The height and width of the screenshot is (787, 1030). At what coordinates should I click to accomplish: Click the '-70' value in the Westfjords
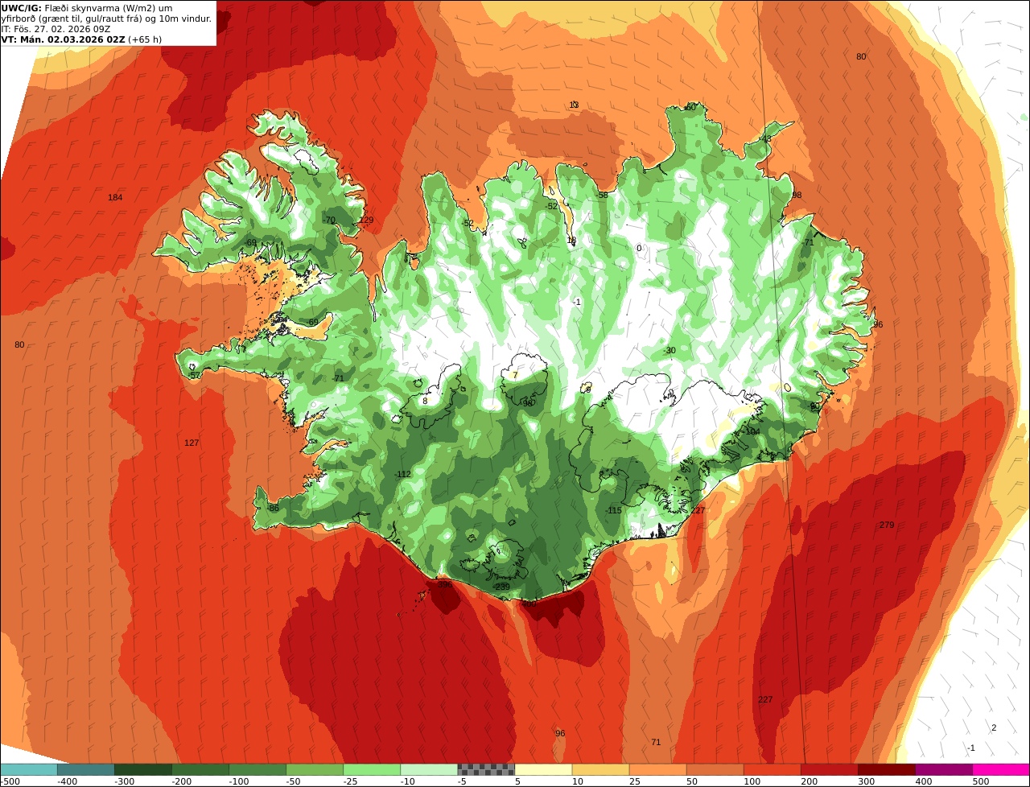tap(329, 220)
